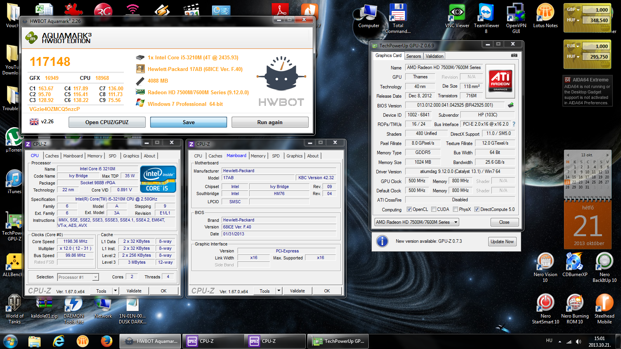
Task: Open the GBP currency dropdown in gadget
Action: [573, 10]
